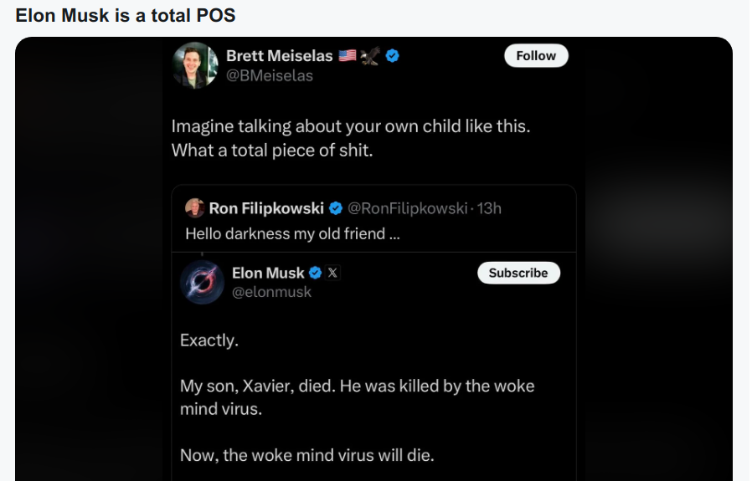Subscribe to Elon Musk

518,273
